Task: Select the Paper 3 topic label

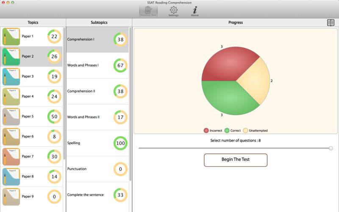Action: click(x=28, y=76)
